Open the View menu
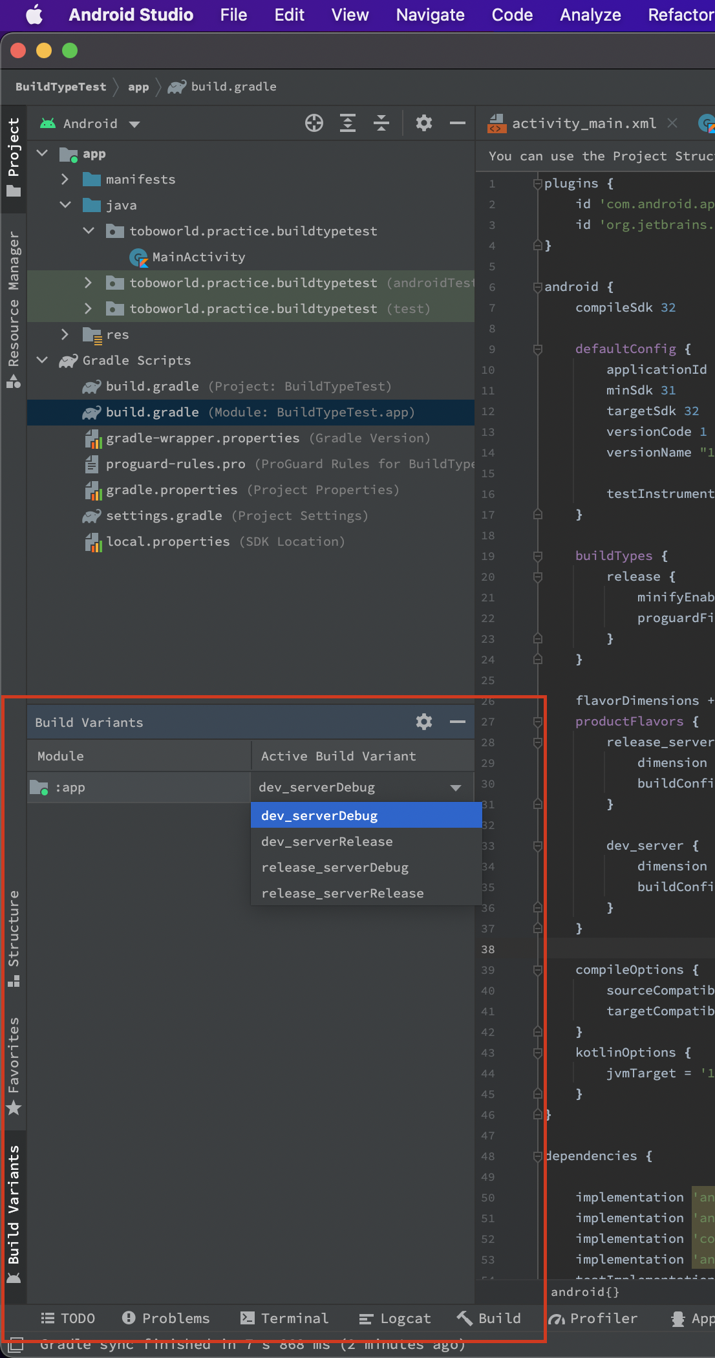This screenshot has width=715, height=1358. point(350,15)
